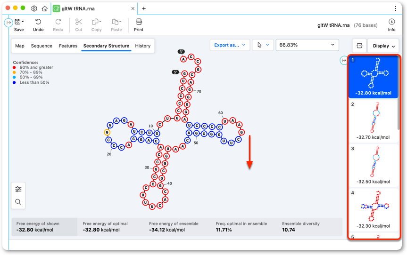Screen dimensions: 407x255
Task: Click base number label 20
Action: [109, 154]
